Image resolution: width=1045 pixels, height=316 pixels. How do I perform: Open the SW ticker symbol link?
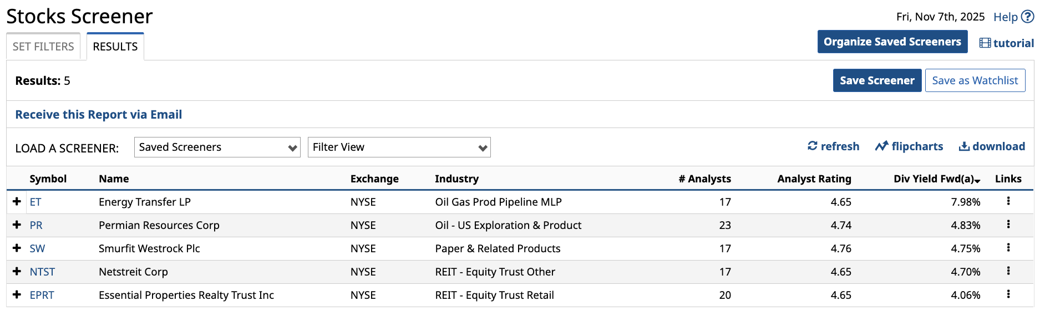pos(37,248)
